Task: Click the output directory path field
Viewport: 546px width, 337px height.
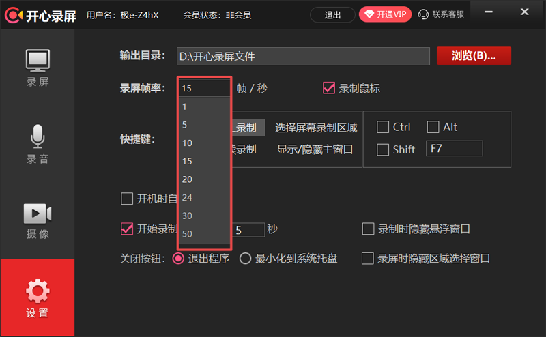Action: 303,56
